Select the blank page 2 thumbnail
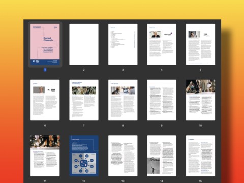Screen dimensions: 244x183 pyautogui.click(x=84, y=44)
